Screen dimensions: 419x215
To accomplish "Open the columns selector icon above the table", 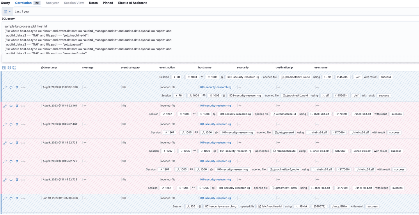I will click(3, 67).
